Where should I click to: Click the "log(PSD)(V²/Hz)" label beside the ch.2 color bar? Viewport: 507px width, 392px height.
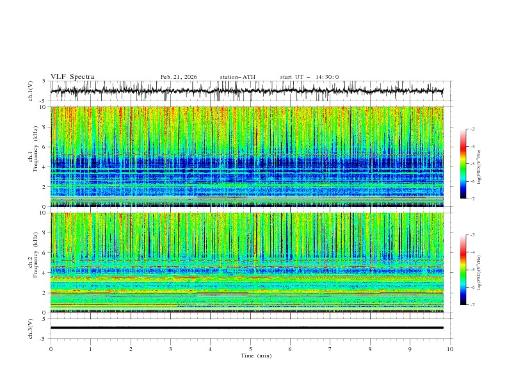pyautogui.click(x=479, y=273)
